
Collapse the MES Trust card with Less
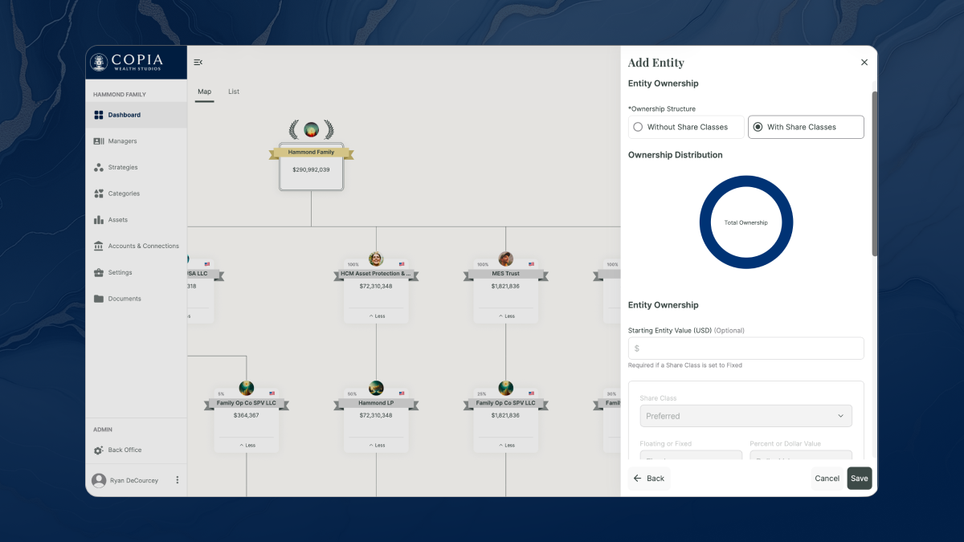point(505,316)
